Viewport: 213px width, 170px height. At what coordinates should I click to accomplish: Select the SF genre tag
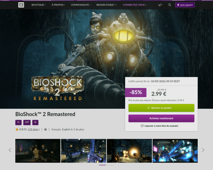coord(35,123)
